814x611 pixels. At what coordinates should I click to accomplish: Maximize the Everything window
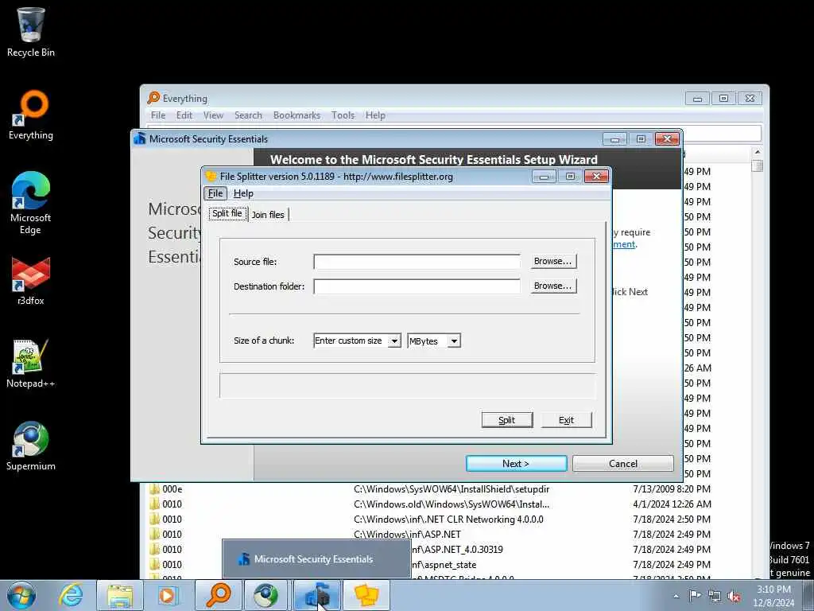click(723, 98)
